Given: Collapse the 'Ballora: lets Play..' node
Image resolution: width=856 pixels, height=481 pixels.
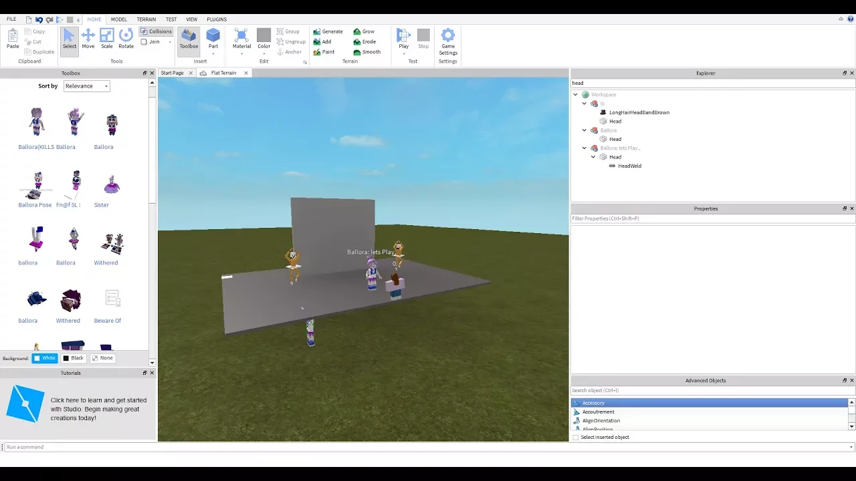Looking at the screenshot, I should coord(584,148).
